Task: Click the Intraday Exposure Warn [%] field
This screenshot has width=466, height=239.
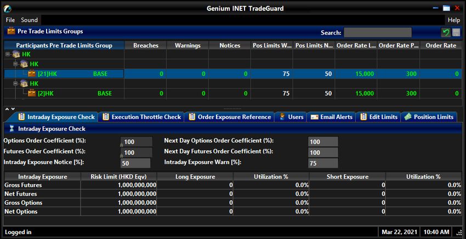Action: pos(323,163)
